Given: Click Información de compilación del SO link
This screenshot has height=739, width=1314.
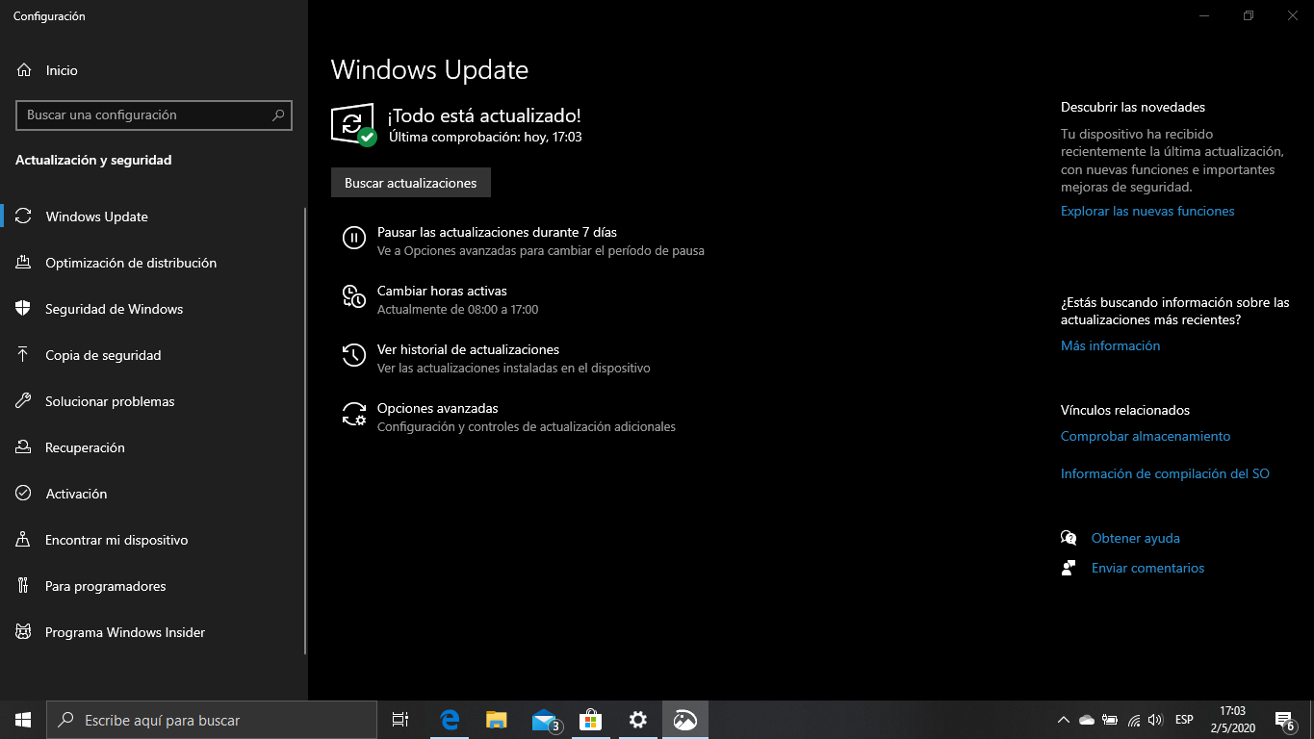Looking at the screenshot, I should (1165, 473).
